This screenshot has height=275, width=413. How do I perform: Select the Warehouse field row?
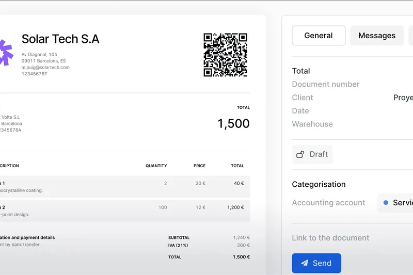click(312, 124)
